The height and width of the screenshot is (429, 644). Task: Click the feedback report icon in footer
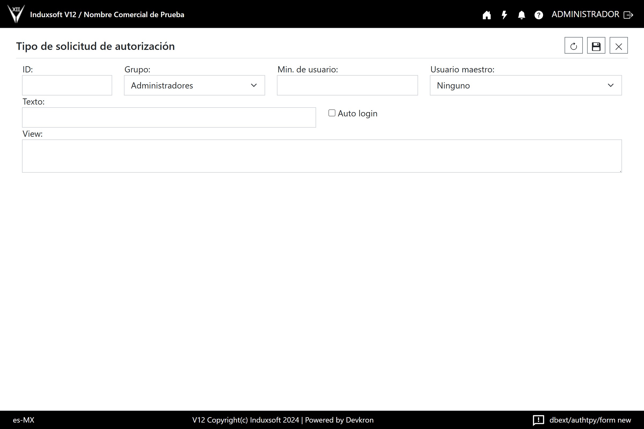(538, 420)
